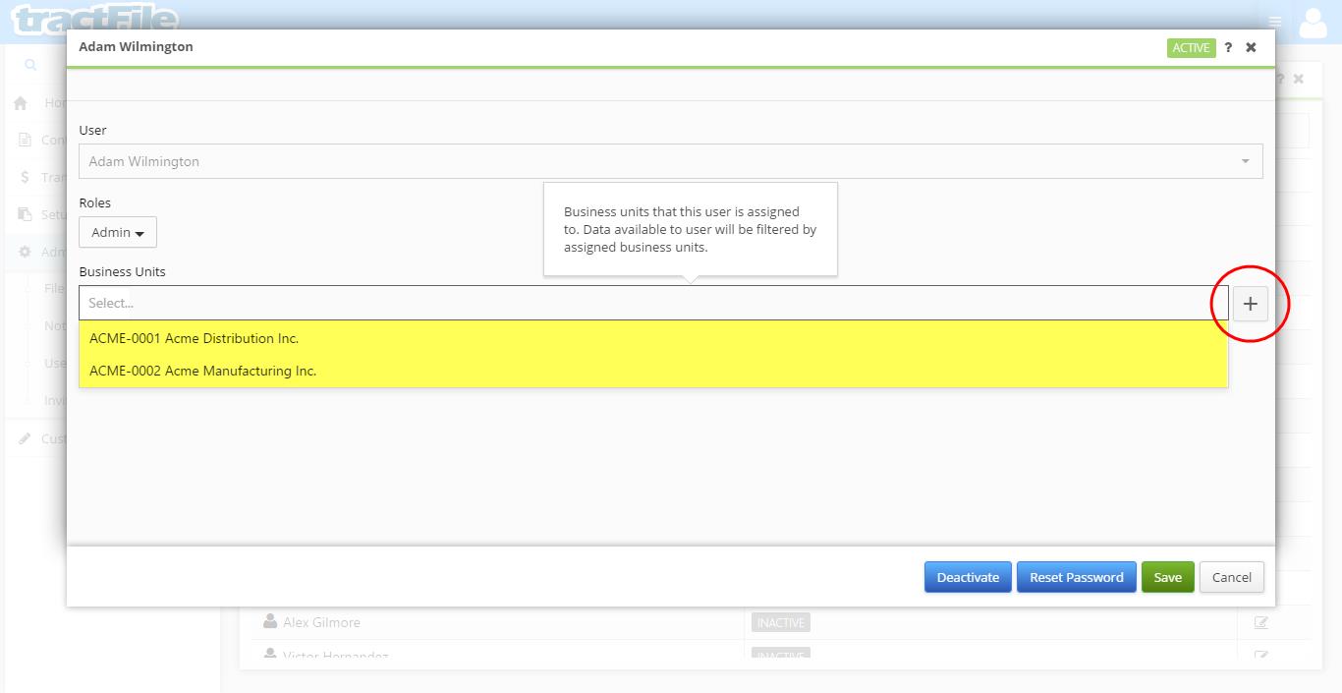The image size is (1342, 693).
Task: Click the Alex Gilmore name in list
Action: 321,622
